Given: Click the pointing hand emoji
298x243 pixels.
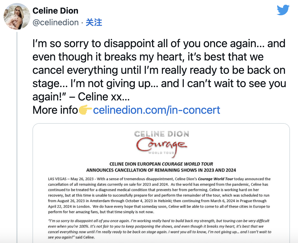Looking at the screenshot, I should coord(85,110).
